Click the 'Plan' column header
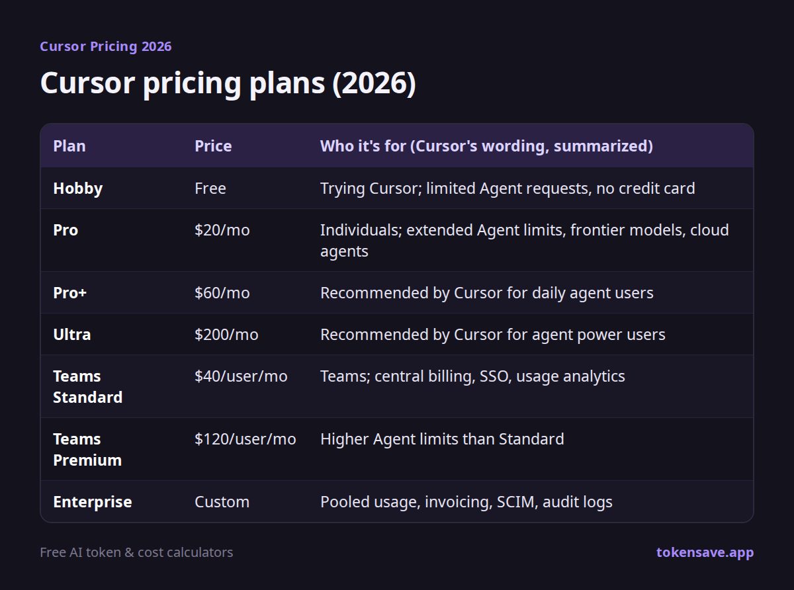This screenshot has width=794, height=590. click(x=69, y=146)
